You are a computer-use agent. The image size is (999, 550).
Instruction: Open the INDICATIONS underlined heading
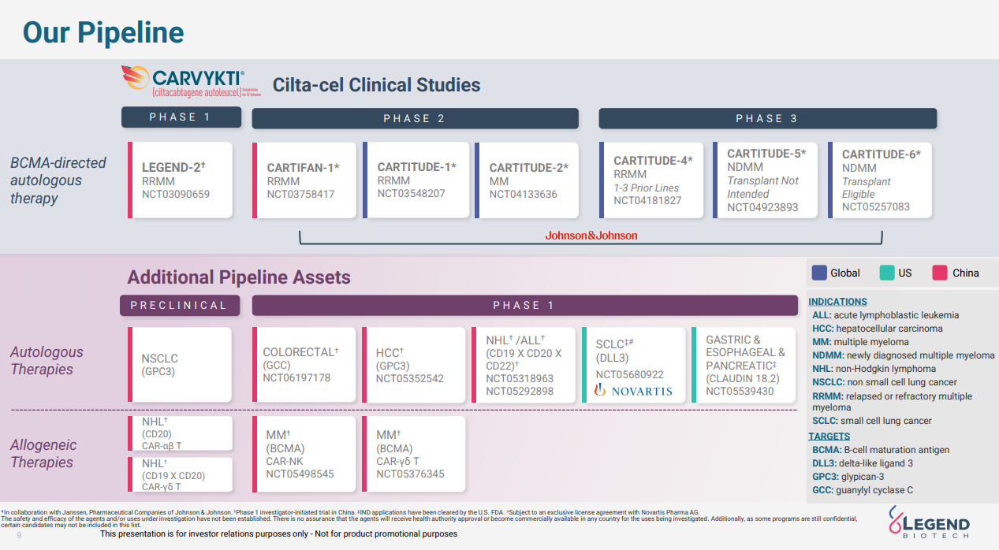[x=837, y=302]
